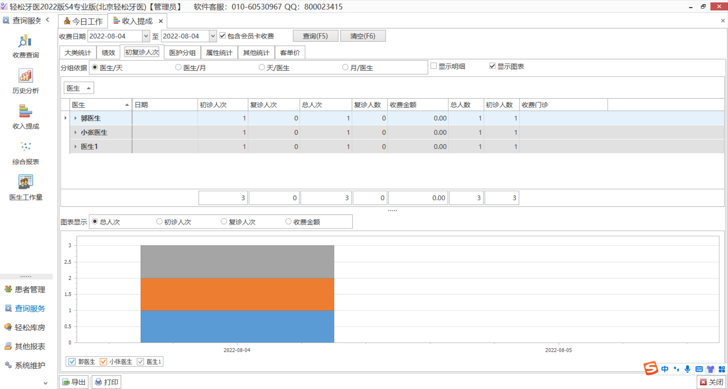Open Sogou skin shirt icon
The height and width of the screenshot is (389, 728).
(710, 369)
